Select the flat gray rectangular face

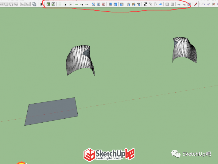[x=51, y=112]
